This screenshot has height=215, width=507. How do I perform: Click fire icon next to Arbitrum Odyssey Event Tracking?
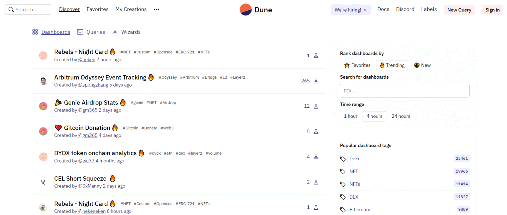pyautogui.click(x=151, y=77)
